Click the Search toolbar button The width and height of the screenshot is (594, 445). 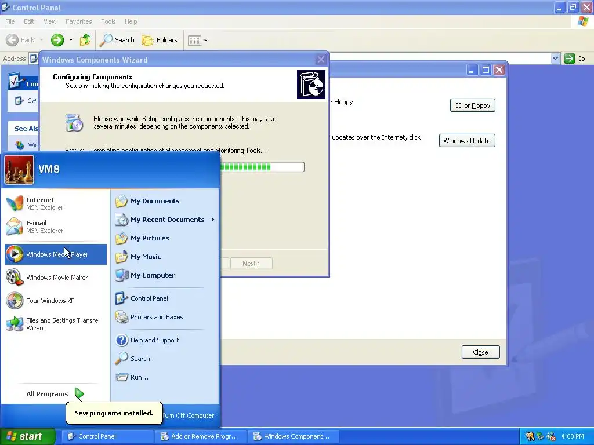pyautogui.click(x=117, y=40)
